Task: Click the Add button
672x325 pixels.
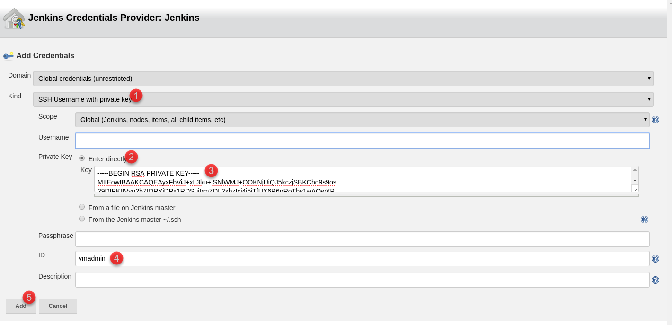Action: [21, 306]
